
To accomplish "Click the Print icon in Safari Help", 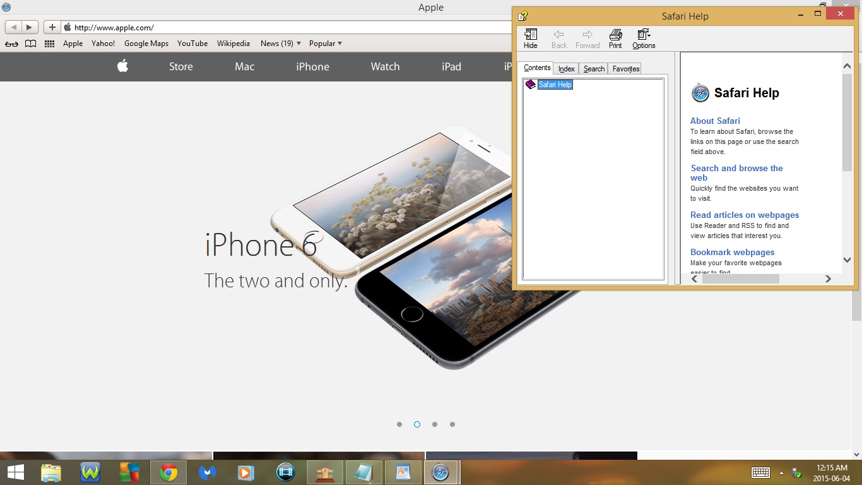I will click(615, 39).
